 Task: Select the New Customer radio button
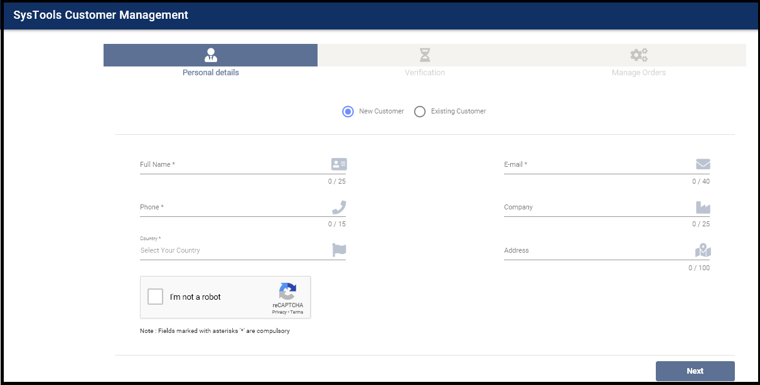[x=349, y=111]
